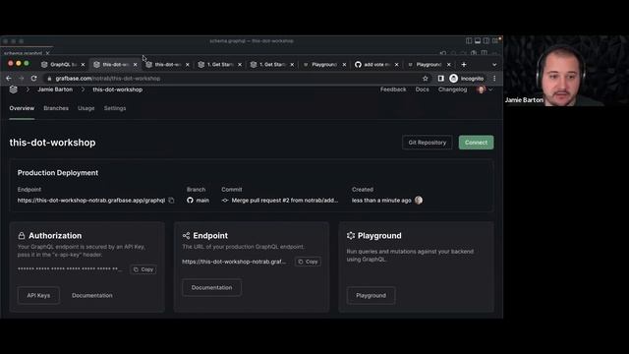Click the browser address bar URL
The height and width of the screenshot is (354, 629).
(x=108, y=79)
